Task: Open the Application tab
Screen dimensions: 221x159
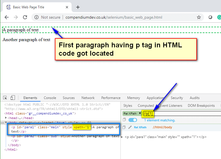Action: [155, 98]
